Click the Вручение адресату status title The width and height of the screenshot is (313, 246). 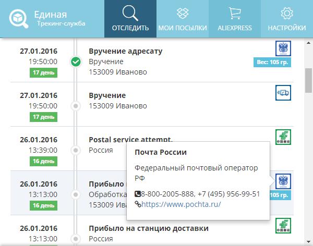[126, 51]
